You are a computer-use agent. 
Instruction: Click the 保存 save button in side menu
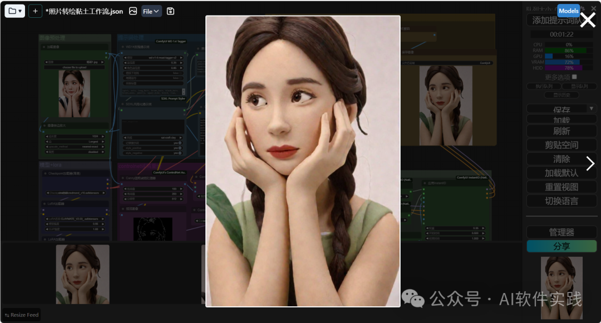tap(557, 109)
